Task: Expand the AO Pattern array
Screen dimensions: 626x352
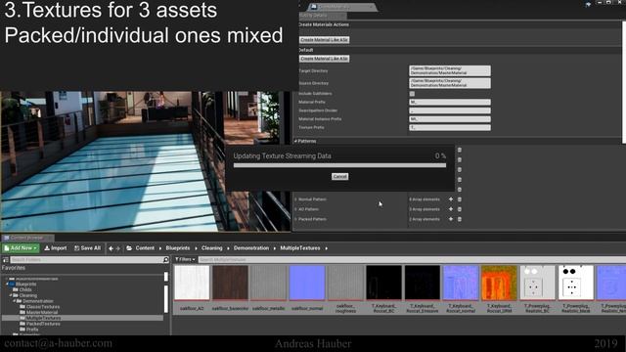Action: click(x=295, y=209)
